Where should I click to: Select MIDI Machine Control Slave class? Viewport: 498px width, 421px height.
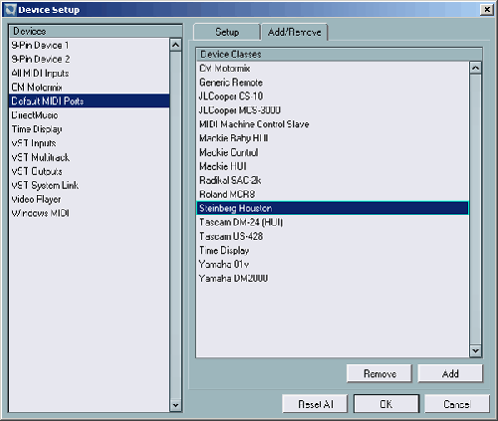(x=333, y=124)
